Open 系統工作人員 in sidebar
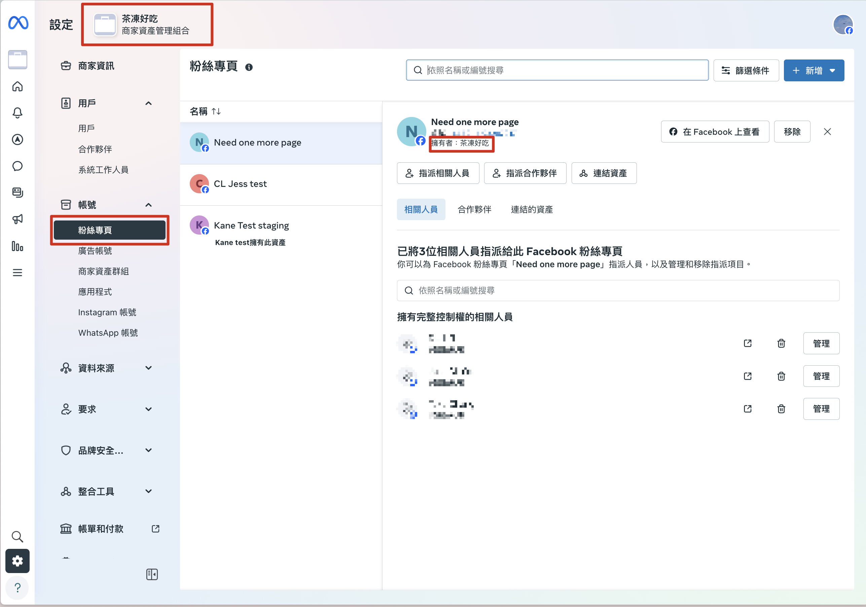The image size is (866, 607). tap(103, 170)
